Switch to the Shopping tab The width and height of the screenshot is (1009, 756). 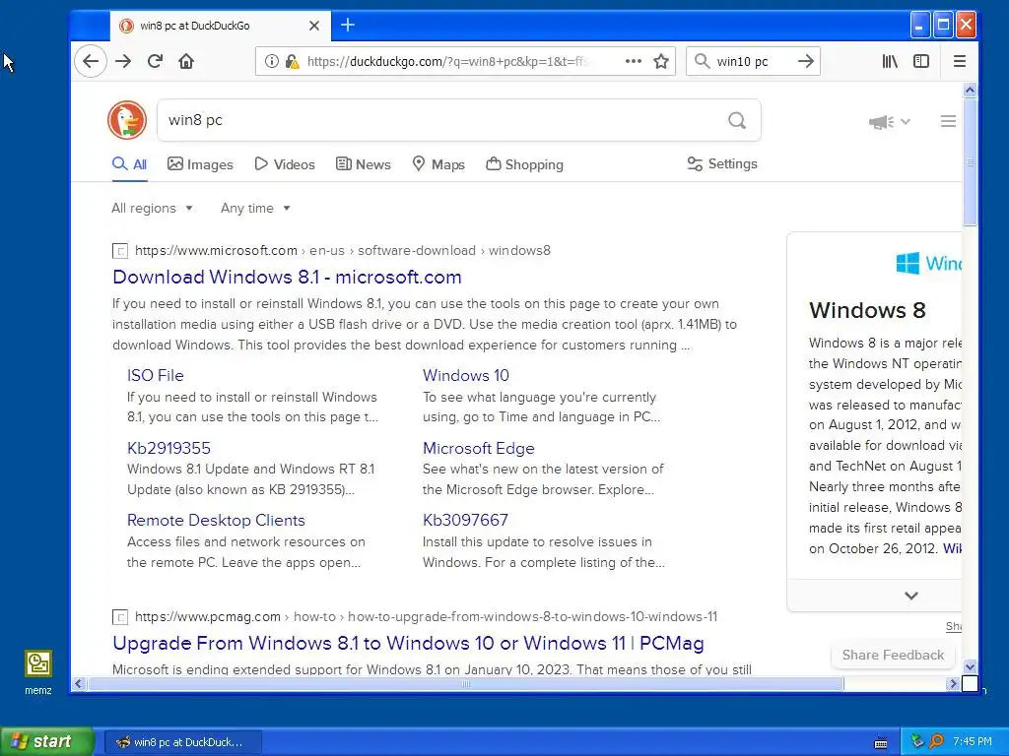524,164
